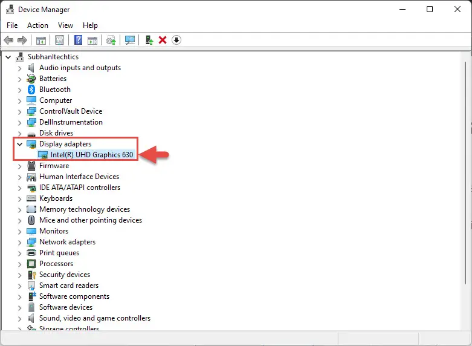Viewport: 472px width, 346px height.
Task: Click the Audio inputs speaker icon
Action: [31, 68]
